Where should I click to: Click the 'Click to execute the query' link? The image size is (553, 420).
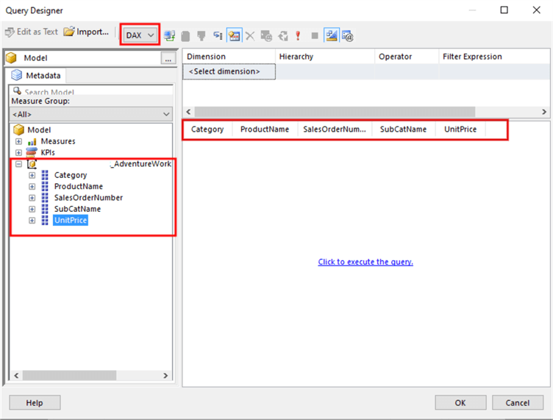[x=365, y=262]
